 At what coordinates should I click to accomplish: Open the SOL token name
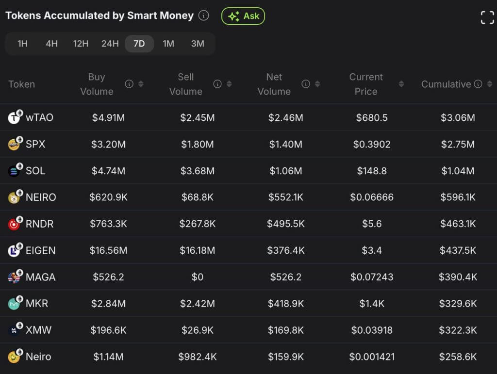click(35, 171)
